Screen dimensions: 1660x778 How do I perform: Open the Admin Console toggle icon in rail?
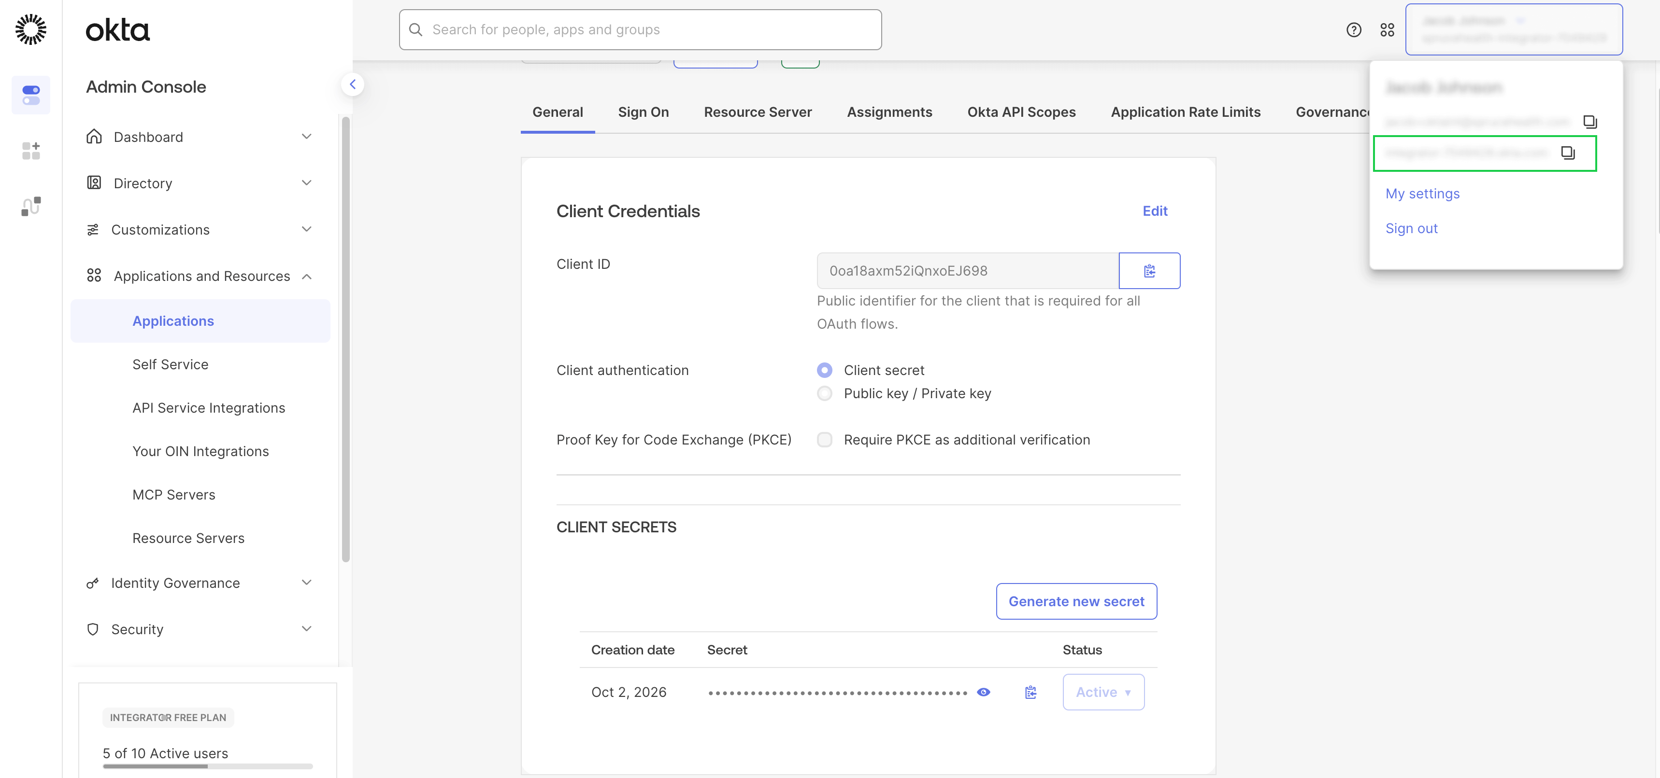coord(31,95)
